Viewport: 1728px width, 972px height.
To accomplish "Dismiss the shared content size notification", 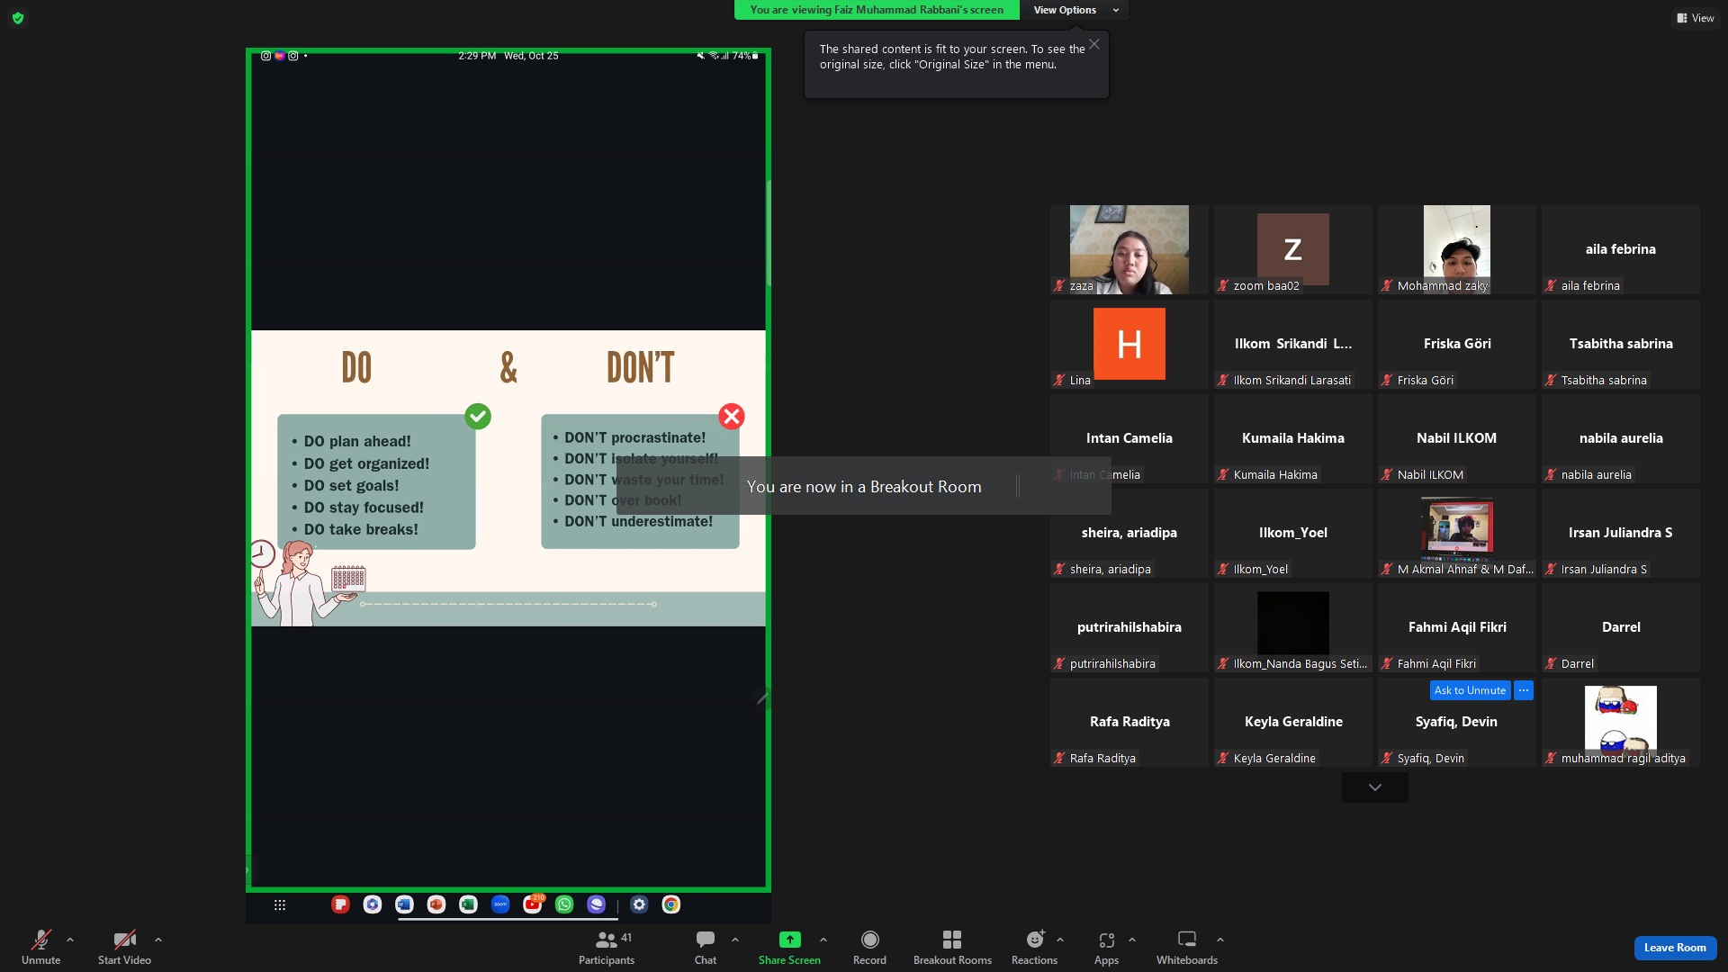I will click(1093, 44).
